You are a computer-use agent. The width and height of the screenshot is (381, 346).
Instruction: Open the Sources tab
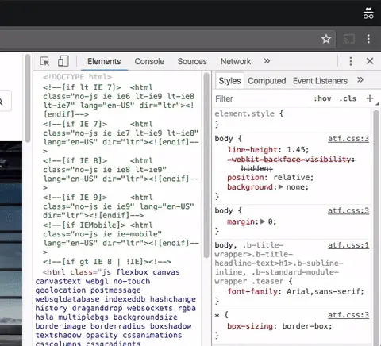tap(192, 61)
